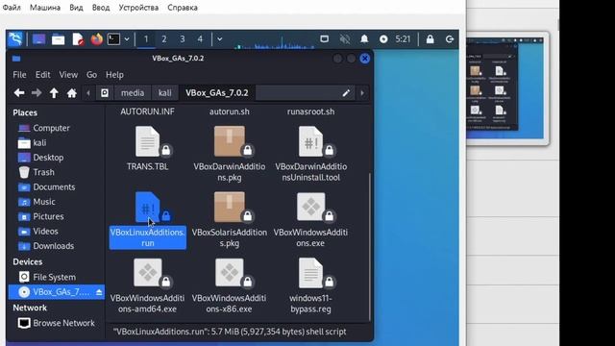This screenshot has height=346, width=615.
Task: Select the TRANS.TBL file icon
Action: (x=148, y=141)
